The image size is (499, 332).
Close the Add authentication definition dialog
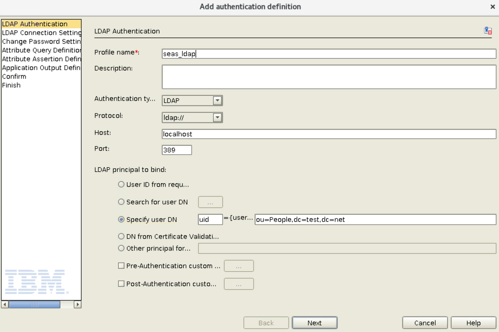(493, 7)
